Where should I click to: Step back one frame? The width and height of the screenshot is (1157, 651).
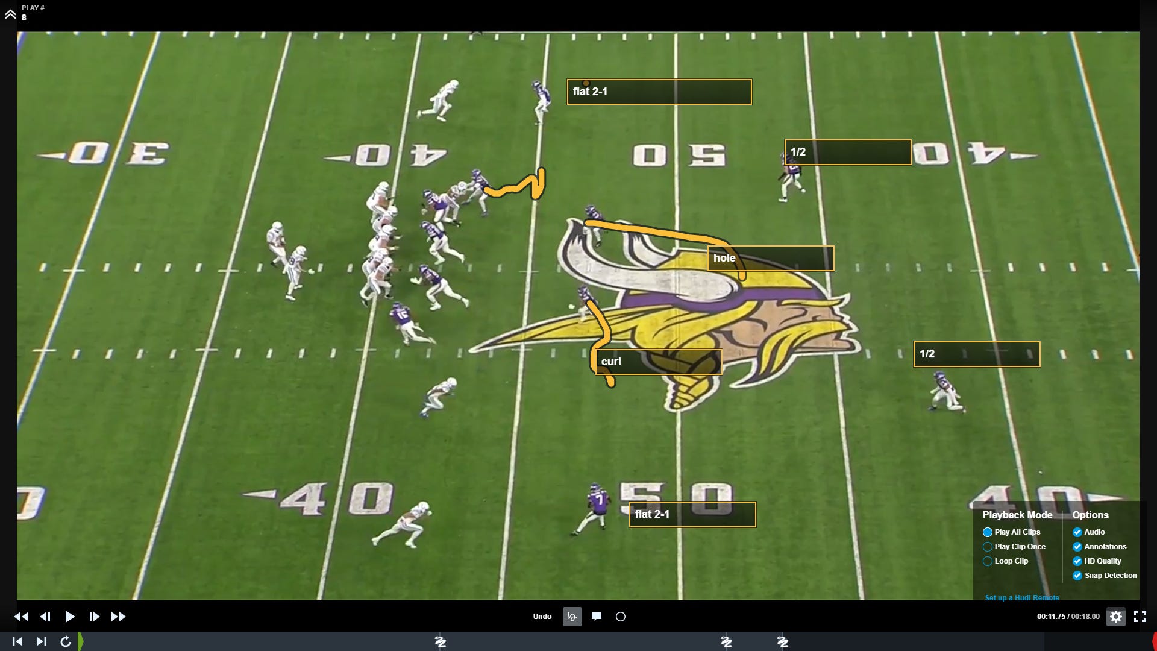click(45, 617)
